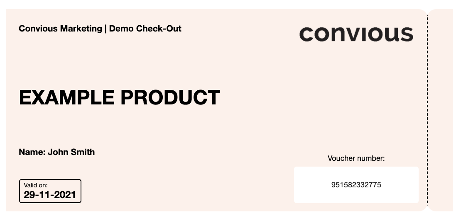The height and width of the screenshot is (218, 461).
Task: Click the 'Name:' label text
Action: tap(32, 152)
